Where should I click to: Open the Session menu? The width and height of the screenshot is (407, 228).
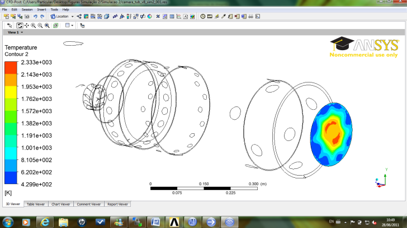tap(27, 9)
